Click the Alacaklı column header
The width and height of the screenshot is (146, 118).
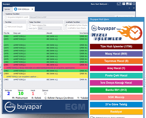click(63, 33)
